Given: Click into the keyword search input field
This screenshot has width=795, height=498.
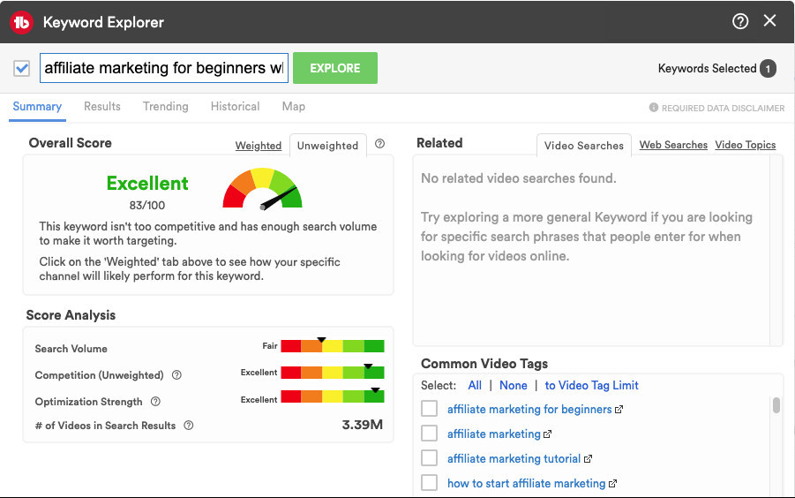Looking at the screenshot, I should pyautogui.click(x=164, y=68).
